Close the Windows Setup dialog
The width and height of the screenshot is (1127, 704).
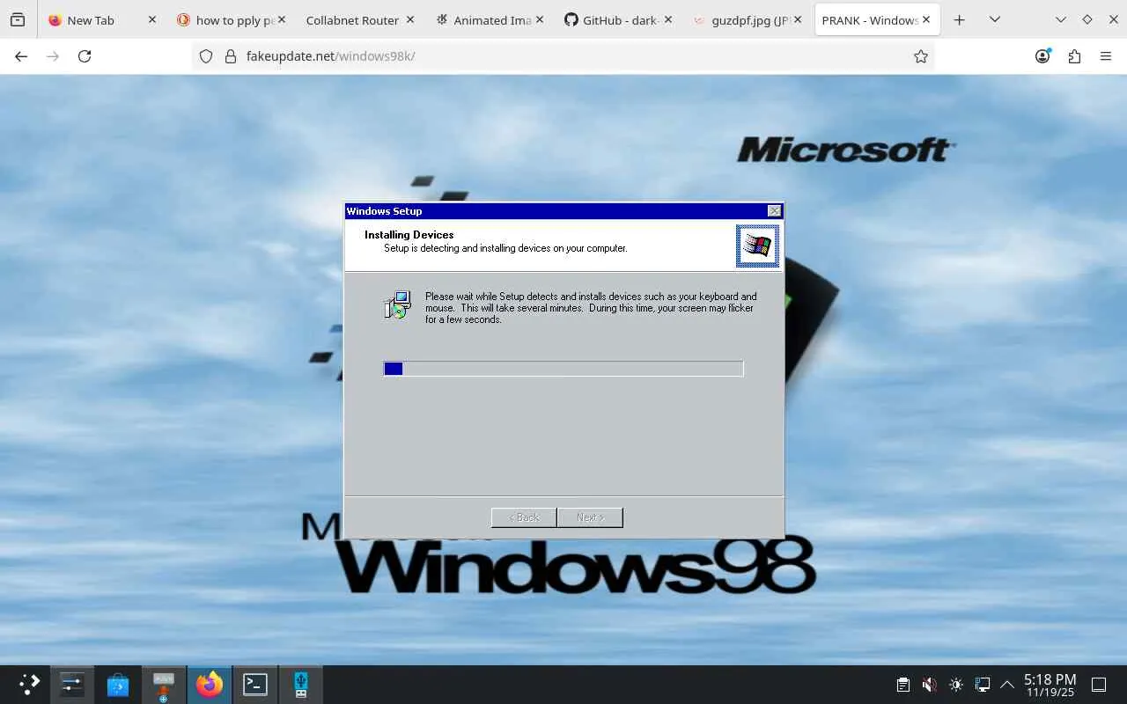(x=774, y=211)
